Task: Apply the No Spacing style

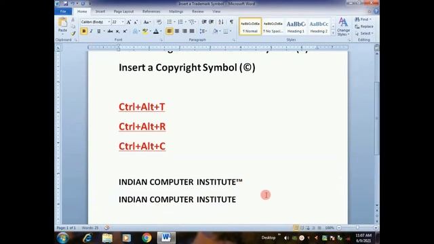Action: 273,27
